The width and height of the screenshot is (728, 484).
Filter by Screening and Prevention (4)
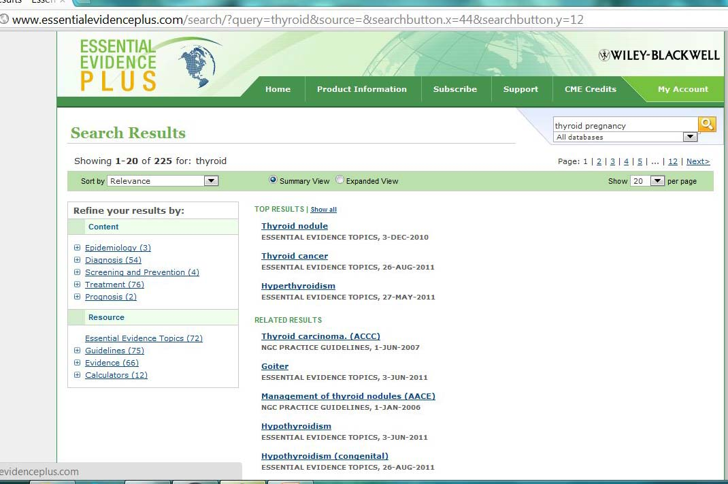(142, 272)
